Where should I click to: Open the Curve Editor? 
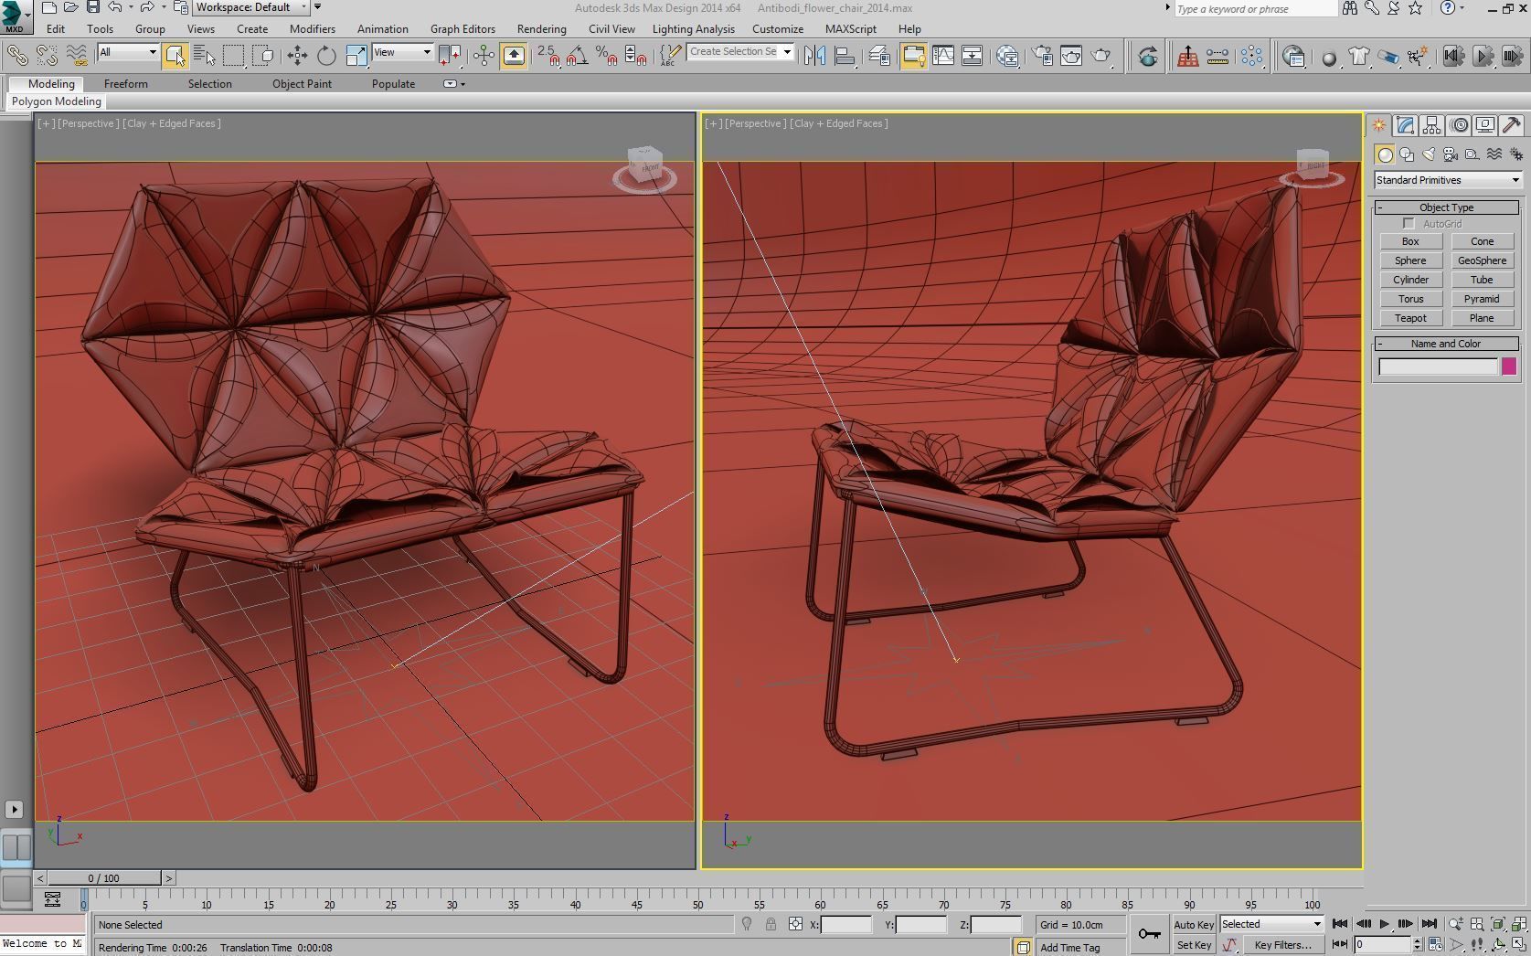click(942, 56)
